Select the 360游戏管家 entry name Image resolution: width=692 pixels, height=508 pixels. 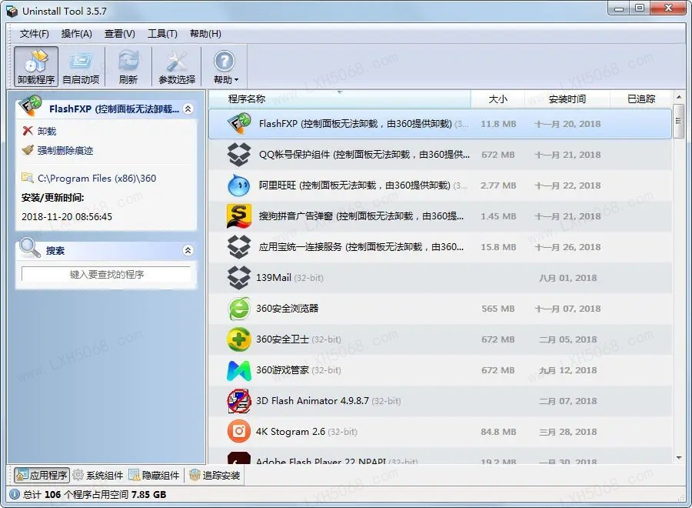(282, 370)
